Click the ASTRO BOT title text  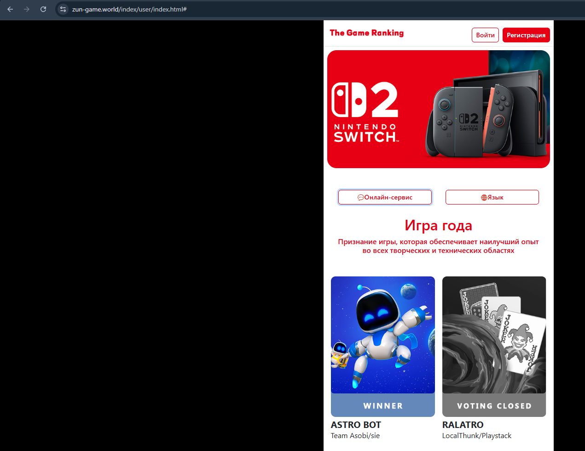click(x=356, y=425)
